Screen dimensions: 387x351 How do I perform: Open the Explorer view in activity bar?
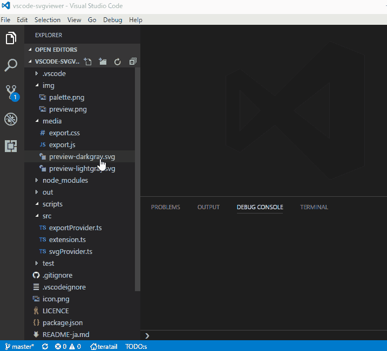(11, 38)
